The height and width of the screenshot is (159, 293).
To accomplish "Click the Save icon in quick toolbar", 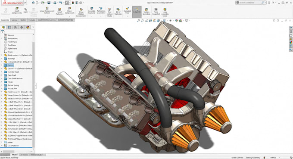I will [49, 3].
